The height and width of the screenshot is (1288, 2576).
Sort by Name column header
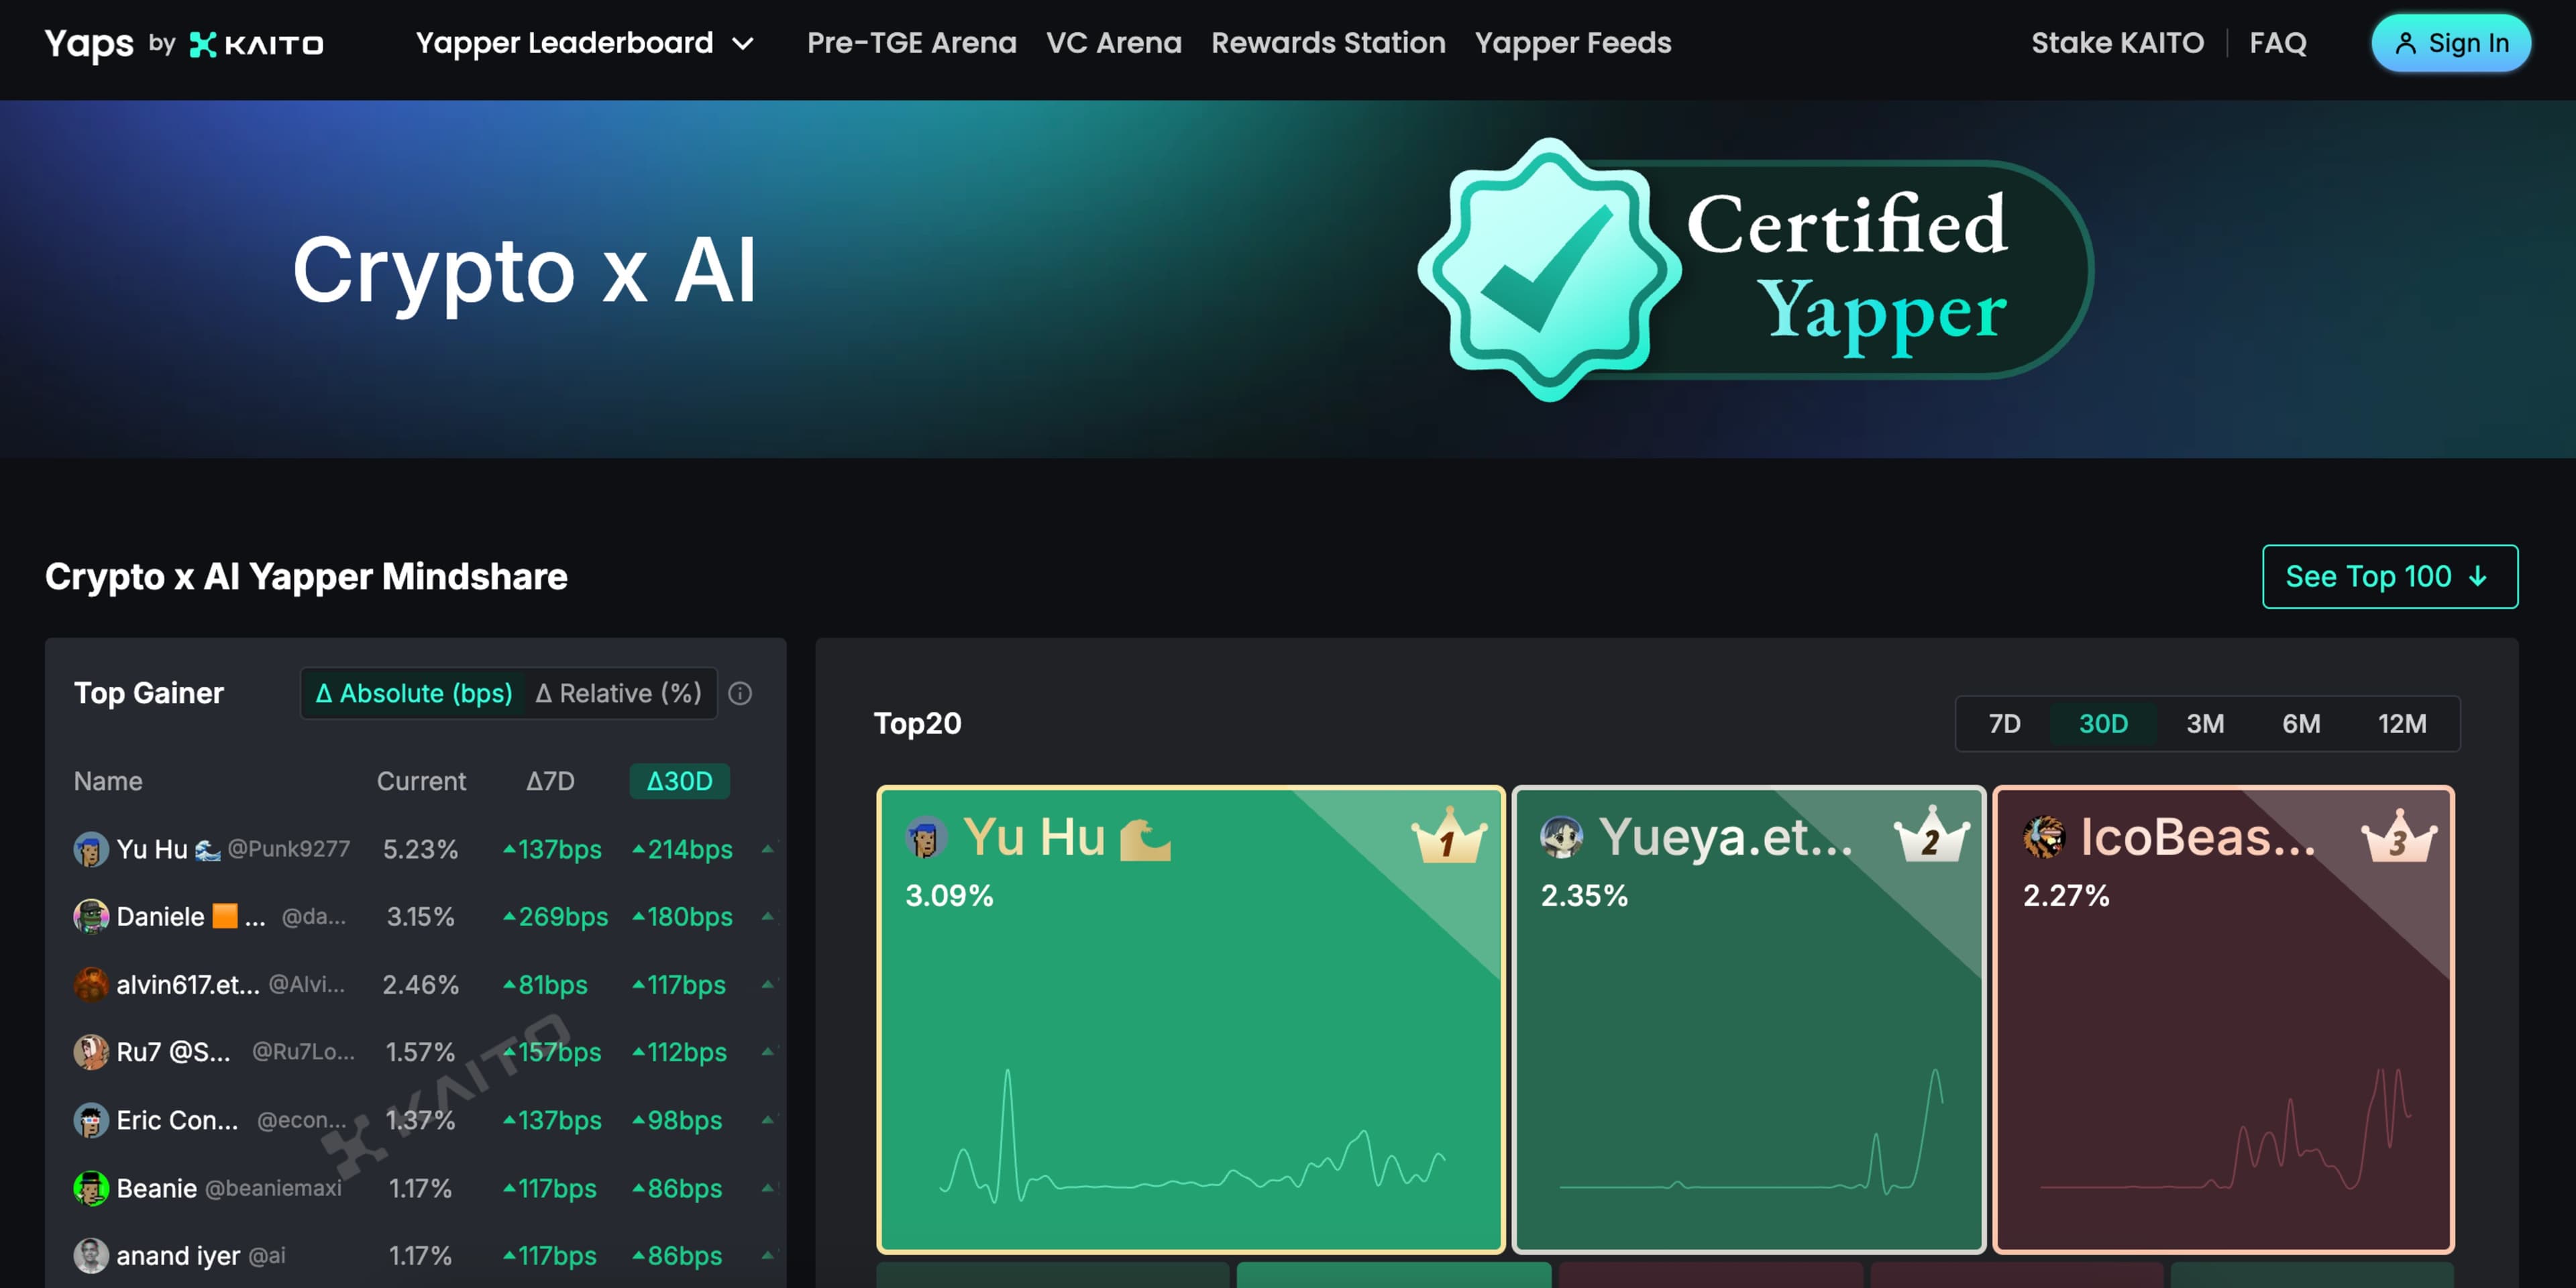[108, 781]
